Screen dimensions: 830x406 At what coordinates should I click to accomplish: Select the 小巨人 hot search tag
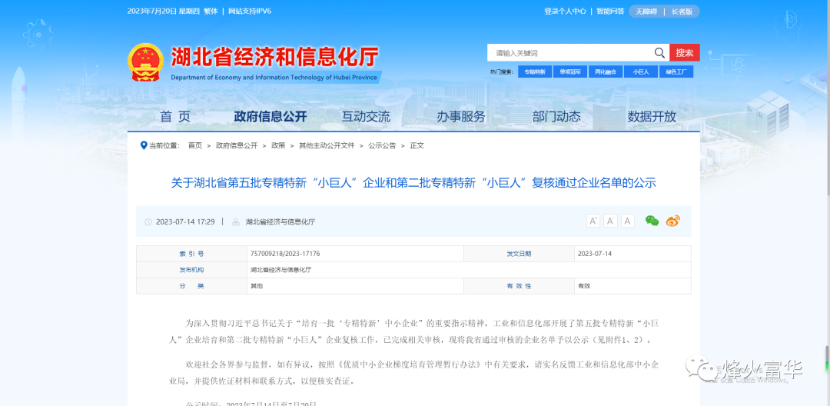click(x=641, y=72)
